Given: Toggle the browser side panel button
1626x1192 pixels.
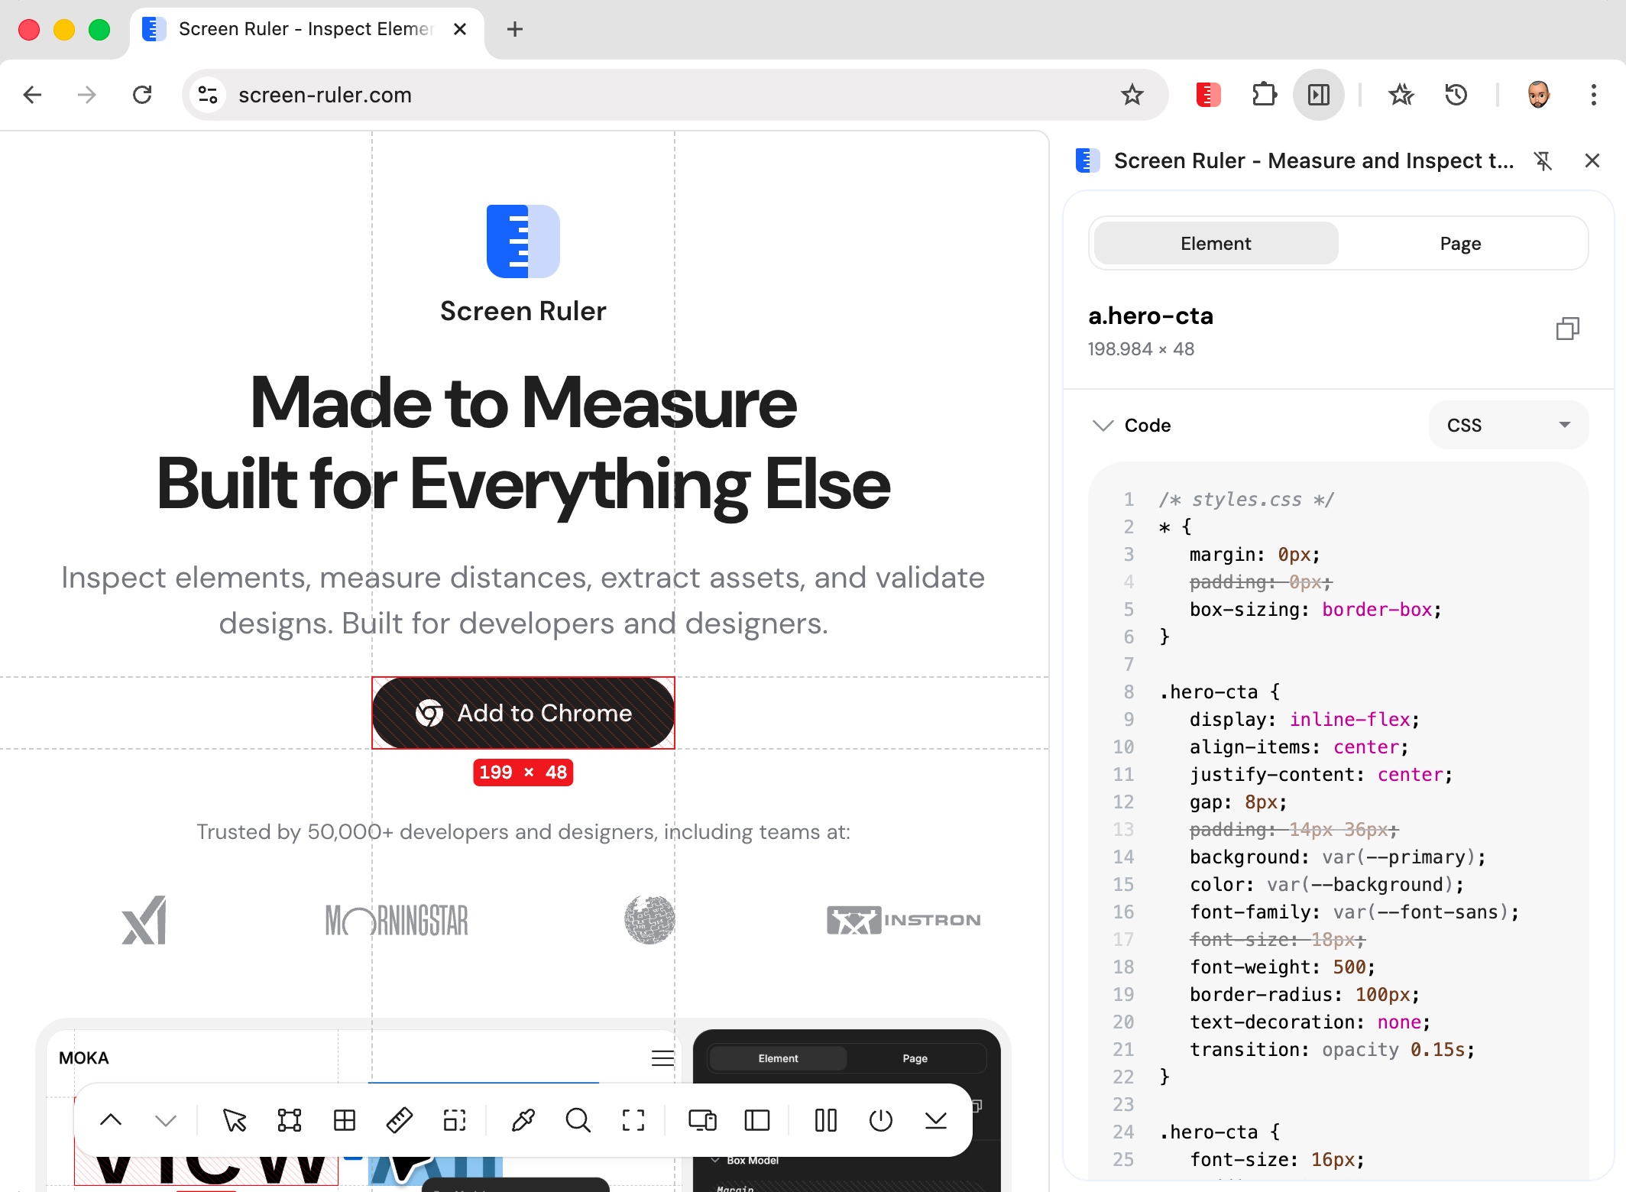Looking at the screenshot, I should coord(1319,95).
